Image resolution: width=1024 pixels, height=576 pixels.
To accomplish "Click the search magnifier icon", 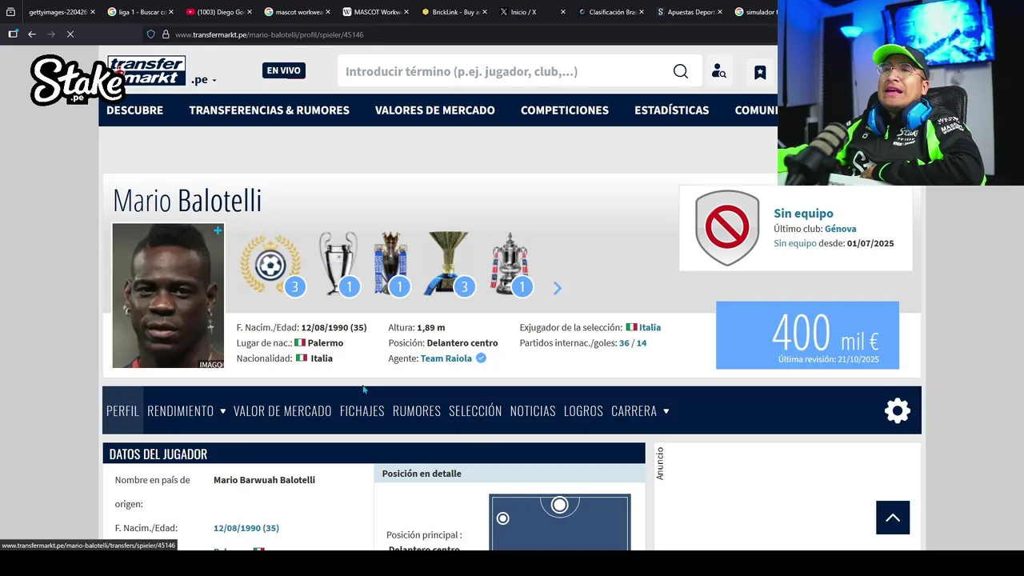I will coord(681,71).
